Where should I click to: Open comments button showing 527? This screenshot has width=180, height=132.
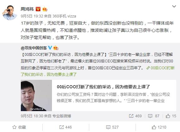[x=112, y=127]
